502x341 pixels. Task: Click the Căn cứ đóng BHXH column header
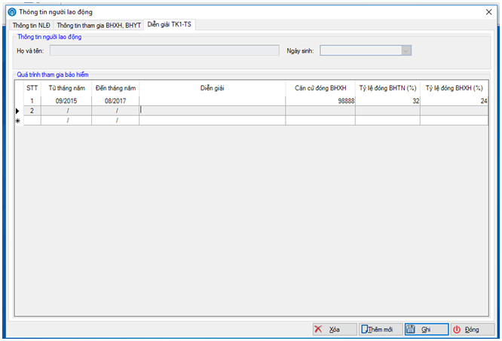tap(320, 88)
